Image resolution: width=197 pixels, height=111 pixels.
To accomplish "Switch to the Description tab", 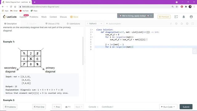I will pos(10,24).
